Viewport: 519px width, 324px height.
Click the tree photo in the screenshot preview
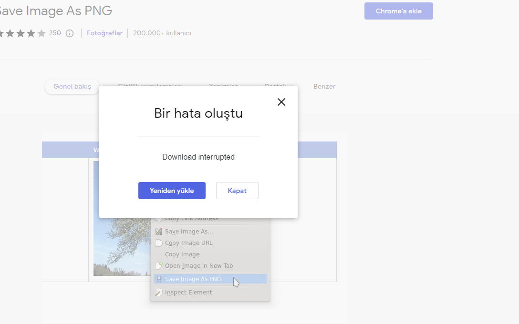pyautogui.click(x=122, y=246)
